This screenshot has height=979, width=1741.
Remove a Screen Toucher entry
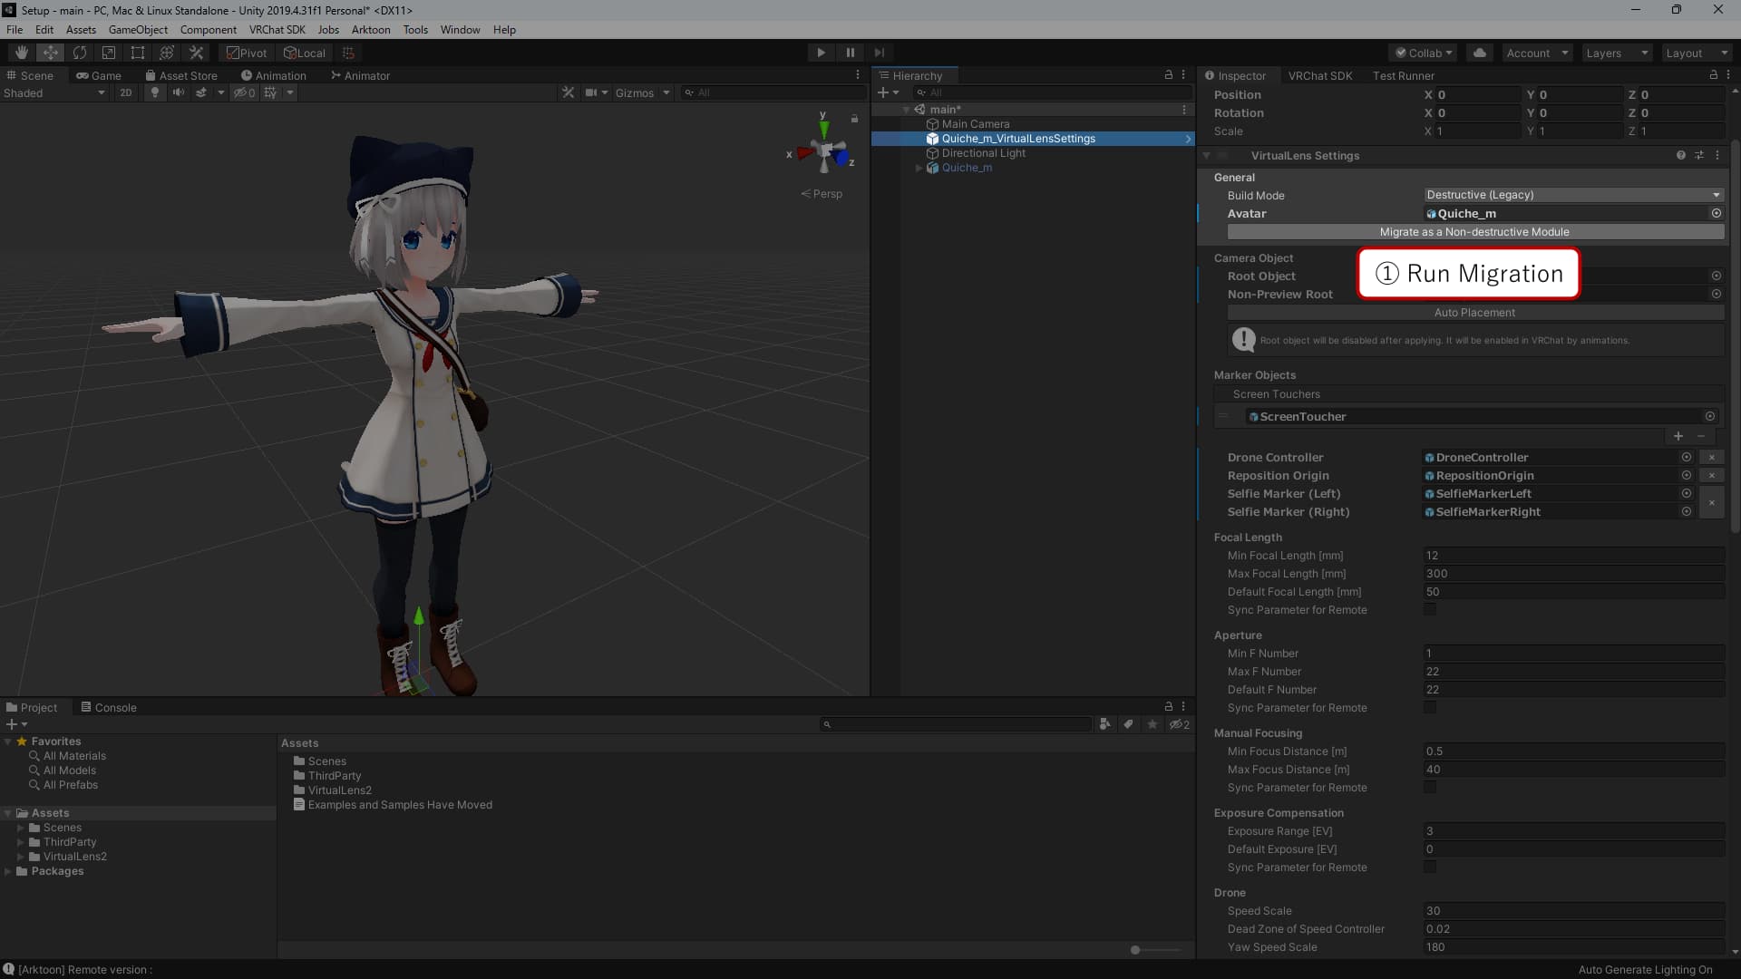tap(1701, 437)
